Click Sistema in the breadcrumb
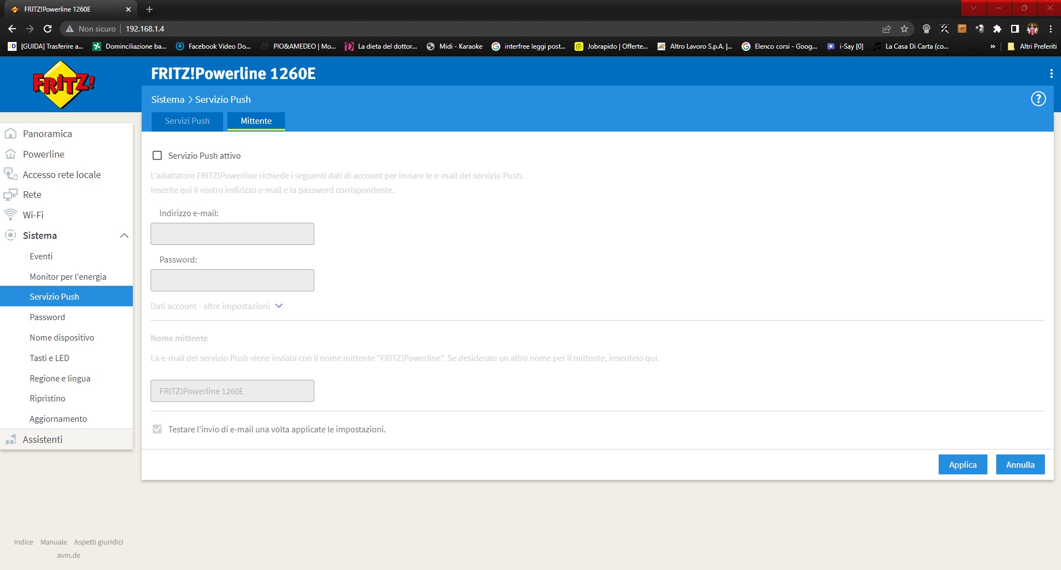Viewport: 1061px width, 570px height. (168, 100)
